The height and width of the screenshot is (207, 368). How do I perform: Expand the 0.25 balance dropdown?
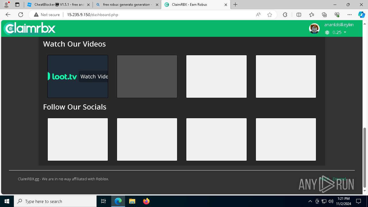339,32
